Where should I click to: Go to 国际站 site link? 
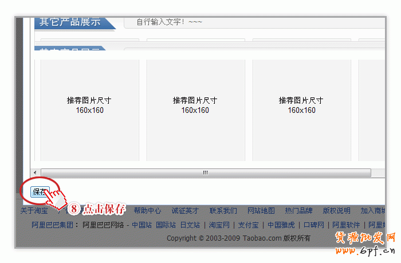tap(166, 225)
